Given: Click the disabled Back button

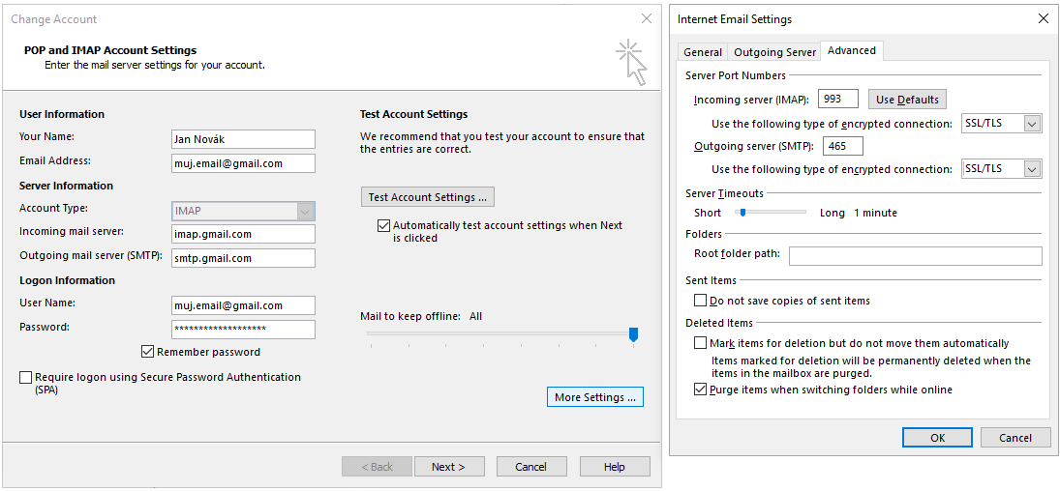Looking at the screenshot, I should click(377, 467).
